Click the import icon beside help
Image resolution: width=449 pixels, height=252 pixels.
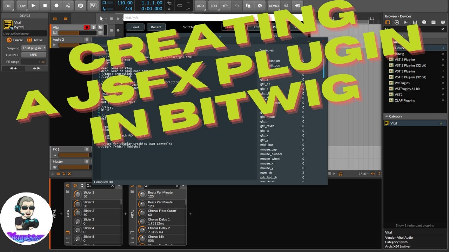coord(297,6)
